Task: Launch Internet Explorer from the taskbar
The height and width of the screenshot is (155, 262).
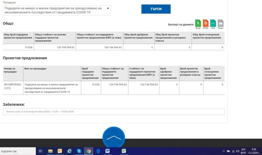Action: click(x=69, y=151)
